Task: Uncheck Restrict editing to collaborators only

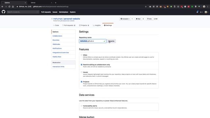Action: (x=82, y=65)
